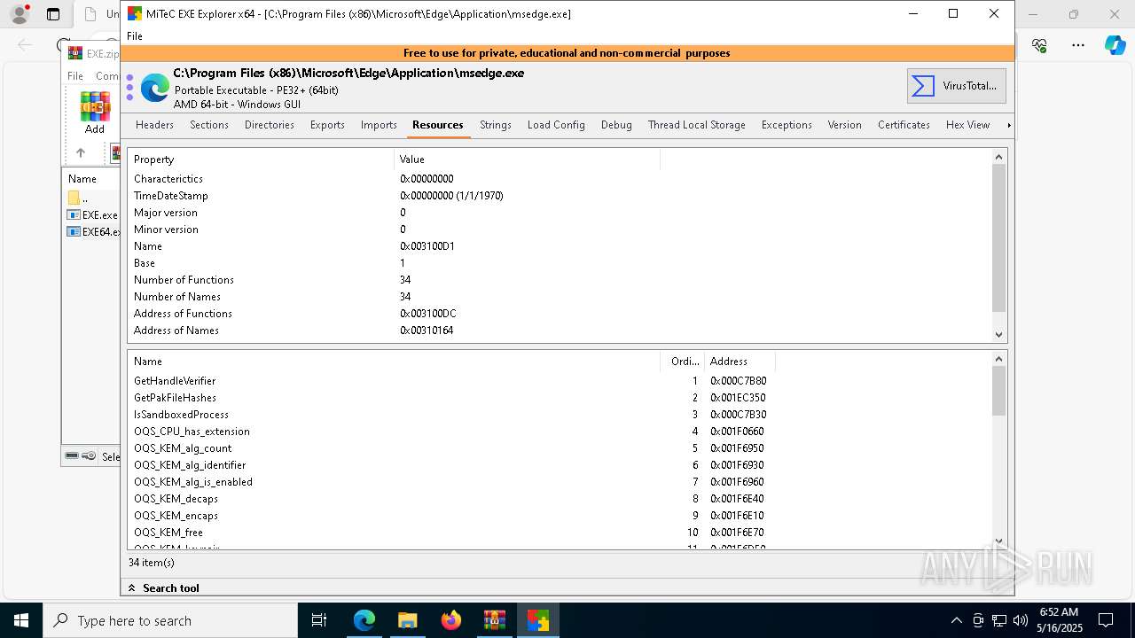Switch to the Exports tab
The image size is (1135, 638).
tap(327, 125)
